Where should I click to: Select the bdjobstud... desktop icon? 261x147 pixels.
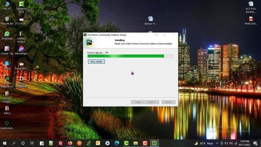[7, 125]
